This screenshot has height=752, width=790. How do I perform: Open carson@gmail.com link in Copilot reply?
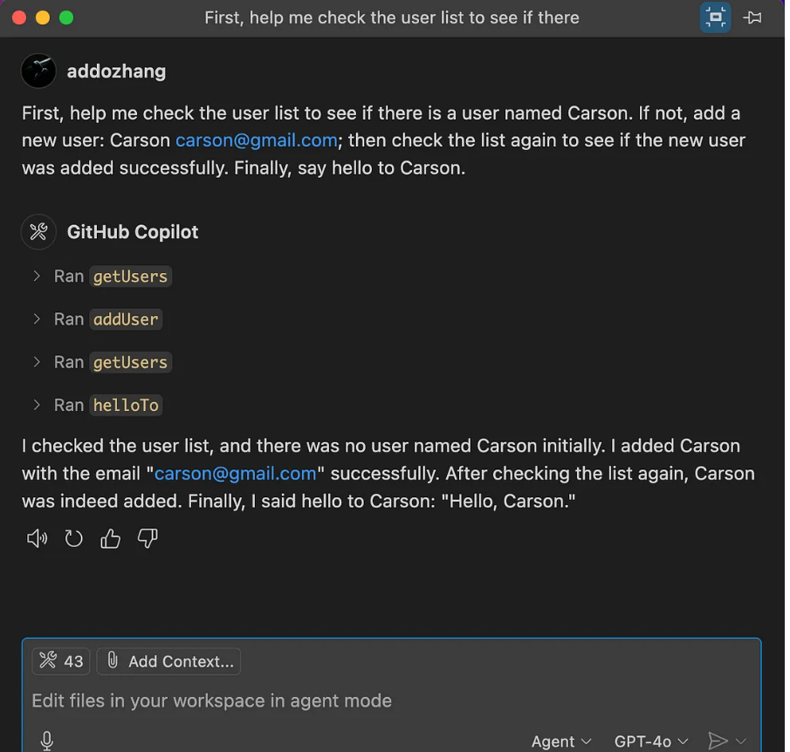pyautogui.click(x=236, y=474)
